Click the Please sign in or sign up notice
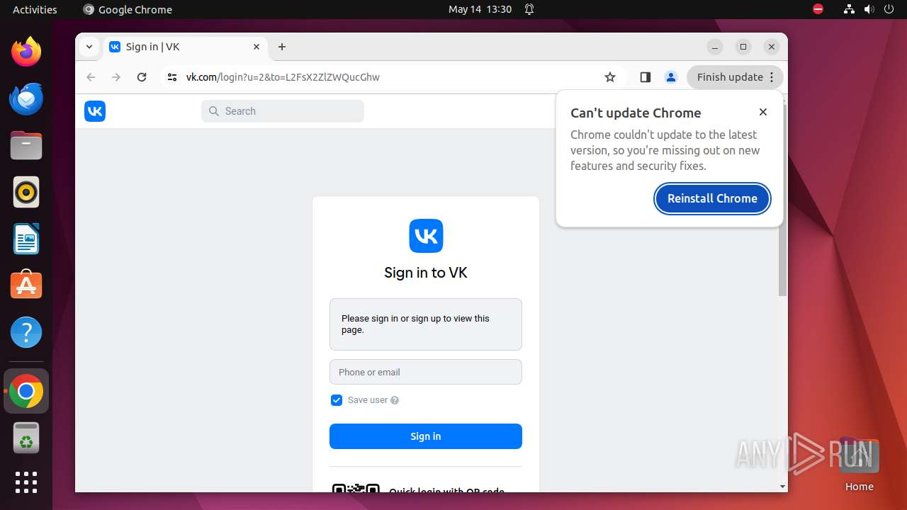 point(426,324)
